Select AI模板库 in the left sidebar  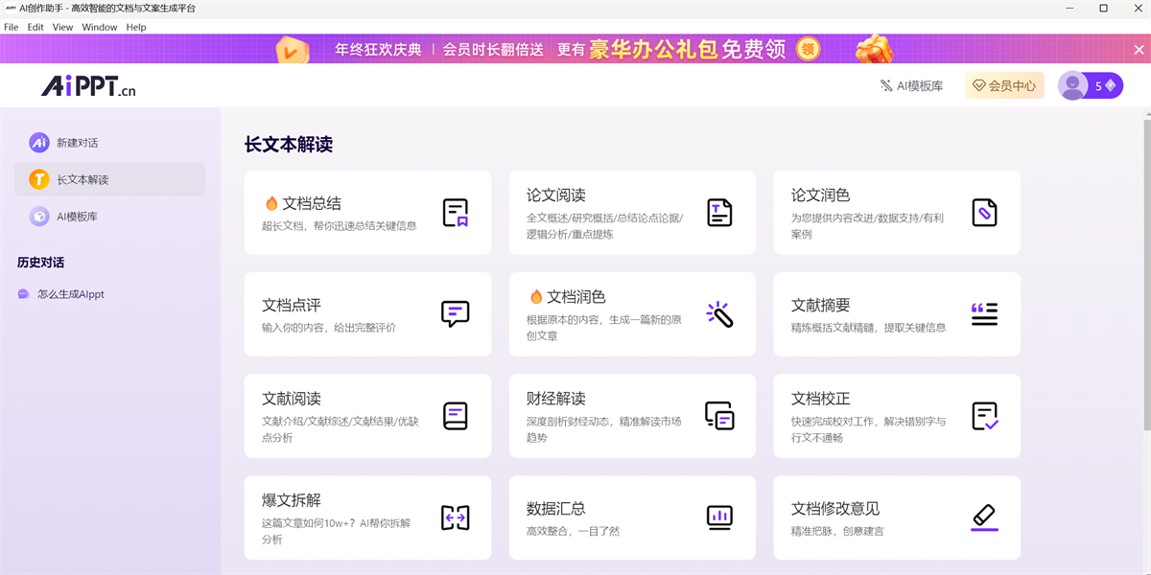coord(77,217)
